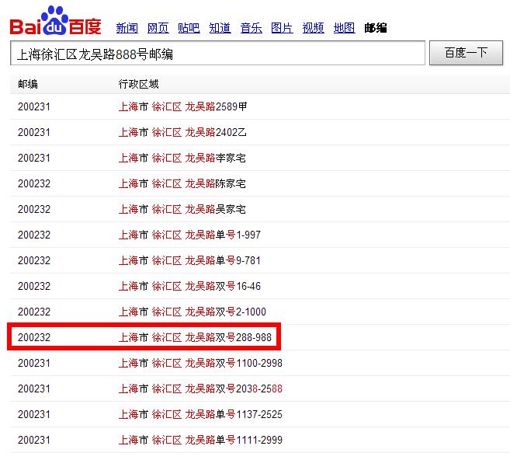Click postcode 200231 beside 龙吴路李家宅

coord(34,159)
